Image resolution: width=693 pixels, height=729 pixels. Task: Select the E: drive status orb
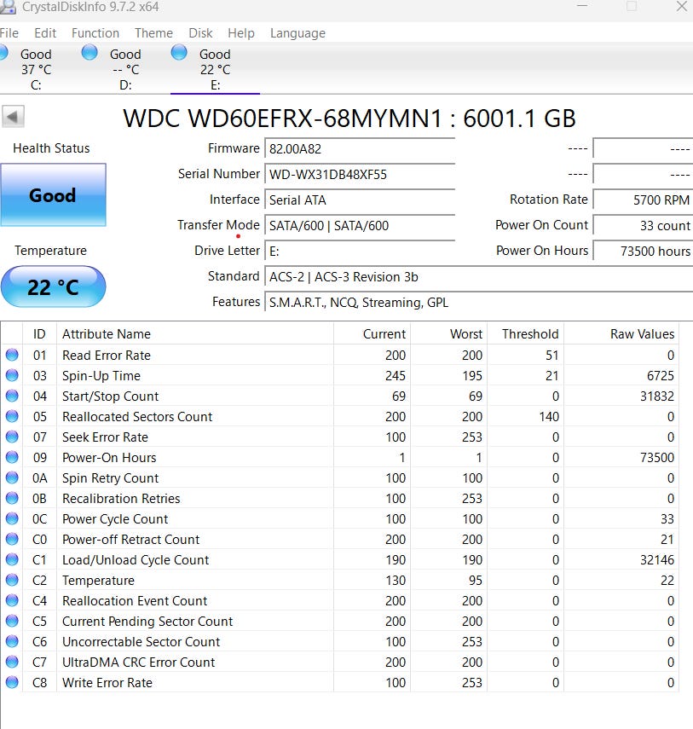(x=179, y=52)
